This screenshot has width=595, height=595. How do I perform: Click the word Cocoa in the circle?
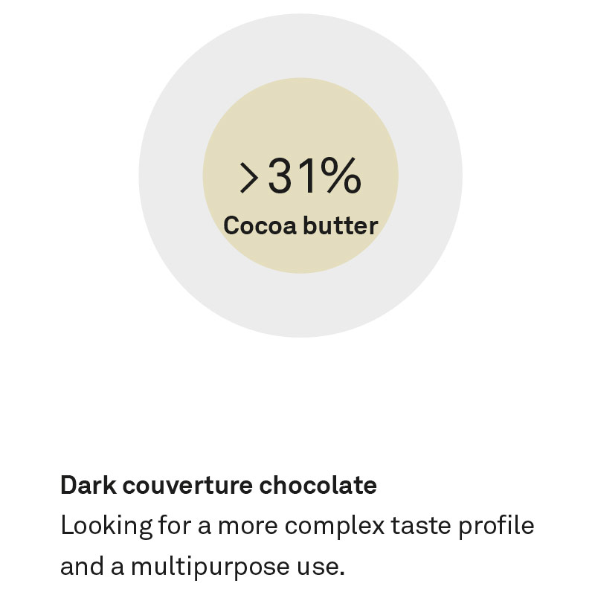point(260,226)
